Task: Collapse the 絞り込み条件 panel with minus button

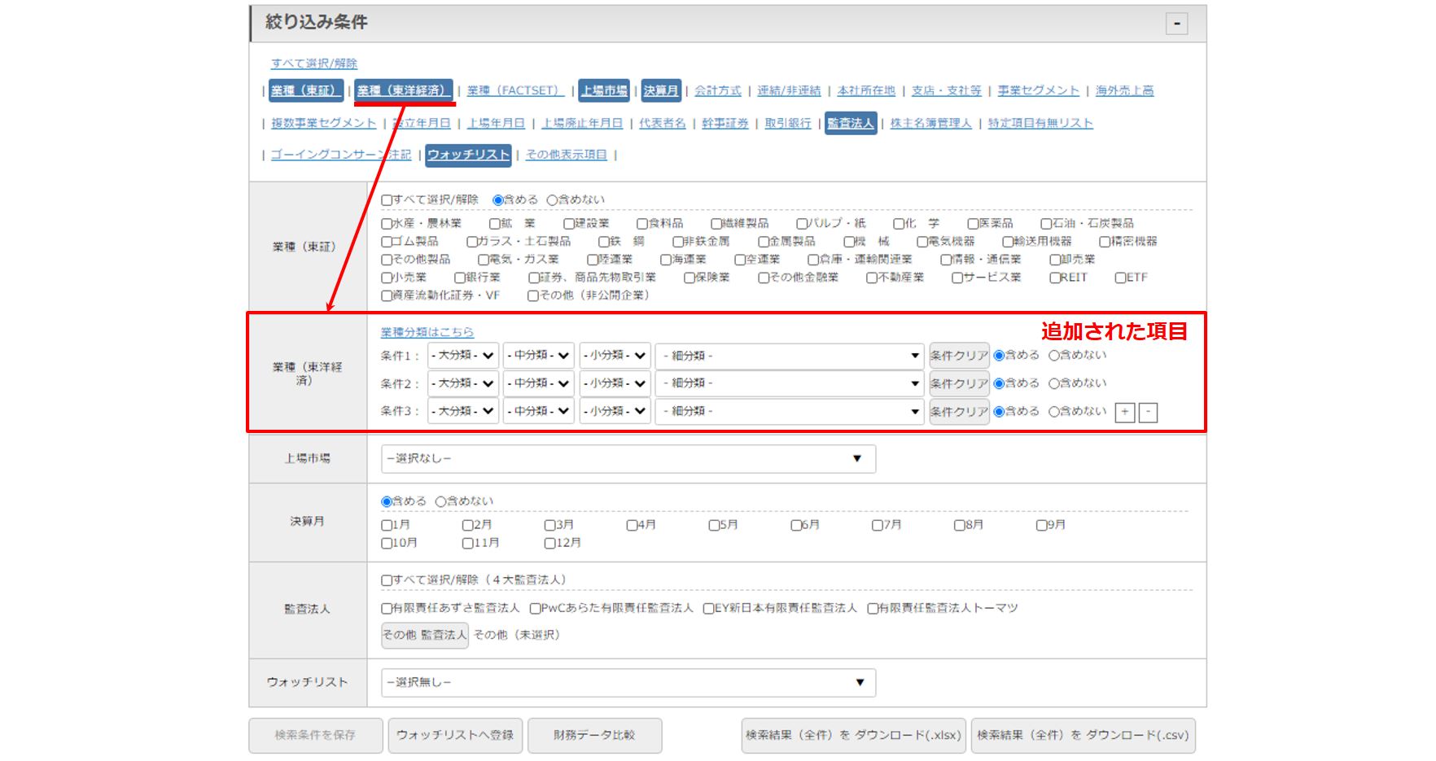Action: coord(1176,24)
